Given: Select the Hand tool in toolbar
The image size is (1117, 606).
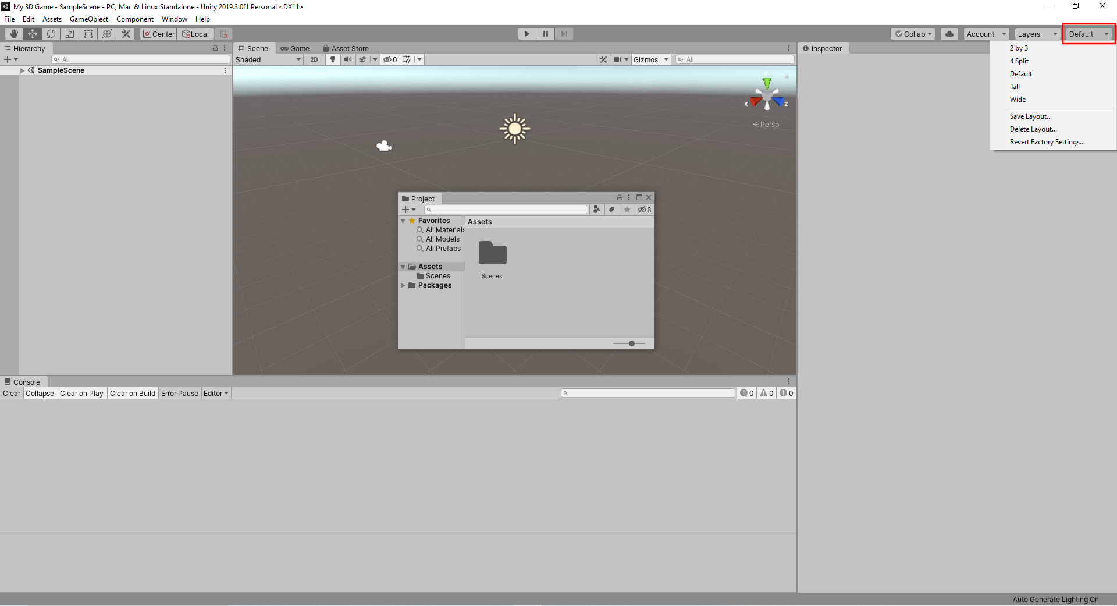Looking at the screenshot, I should pyautogui.click(x=14, y=34).
